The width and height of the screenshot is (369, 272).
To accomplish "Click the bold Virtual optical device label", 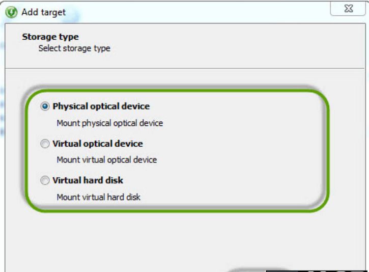I will coord(98,144).
